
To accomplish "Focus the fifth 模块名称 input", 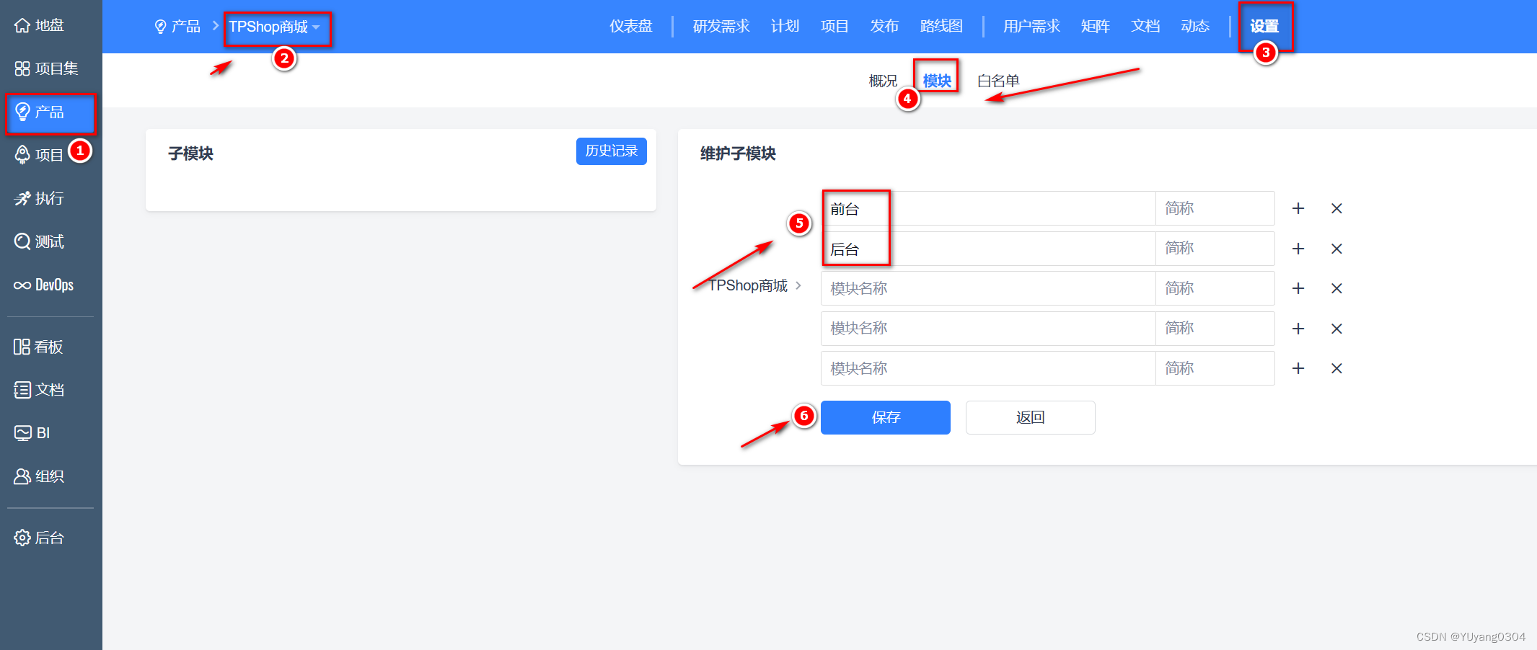I will (988, 369).
